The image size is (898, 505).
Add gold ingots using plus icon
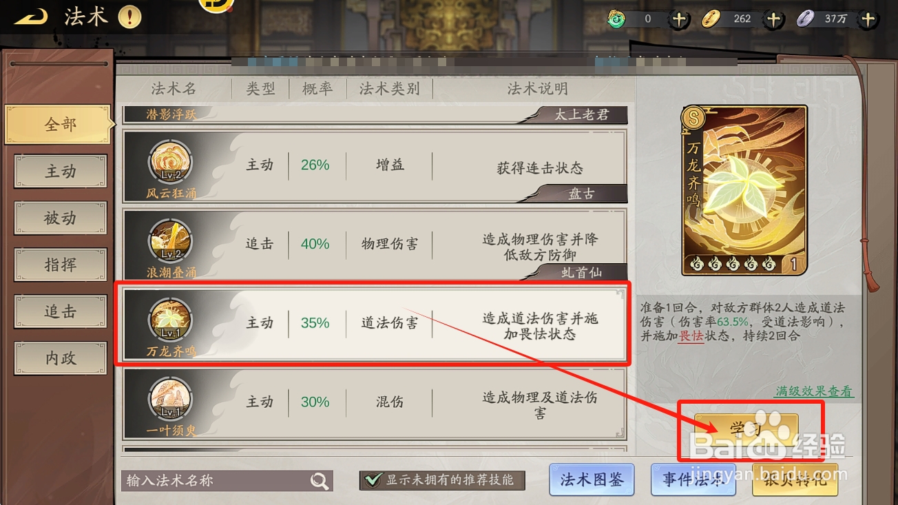(773, 19)
